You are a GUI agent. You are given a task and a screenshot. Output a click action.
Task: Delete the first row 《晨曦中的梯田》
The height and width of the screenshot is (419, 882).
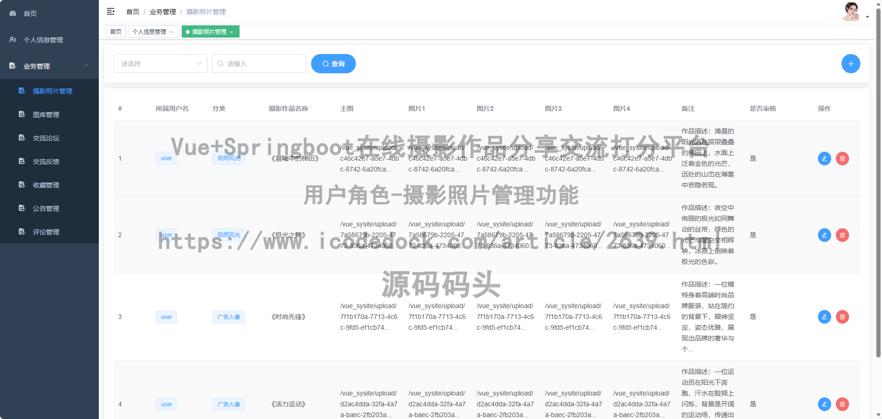(x=842, y=159)
